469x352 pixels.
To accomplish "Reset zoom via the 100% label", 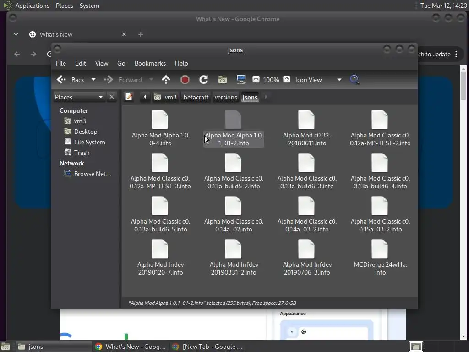I will click(x=271, y=80).
